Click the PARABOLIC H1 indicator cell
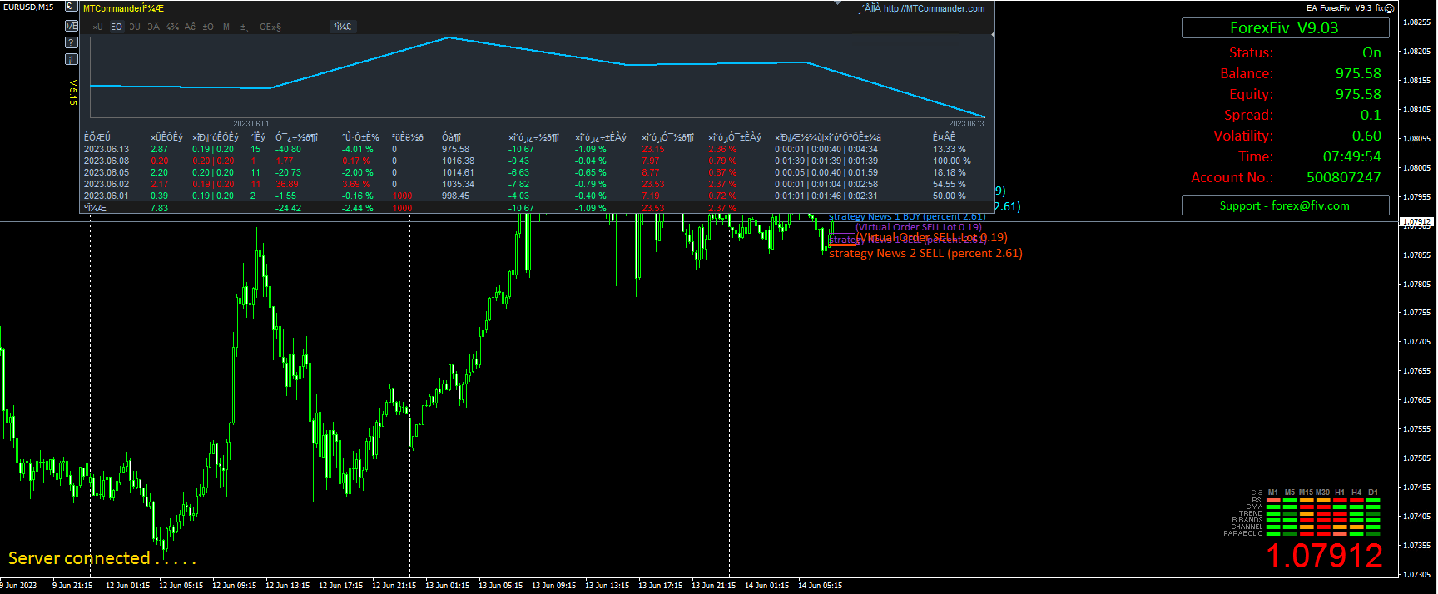This screenshot has height=594, width=1438. coord(1340,533)
